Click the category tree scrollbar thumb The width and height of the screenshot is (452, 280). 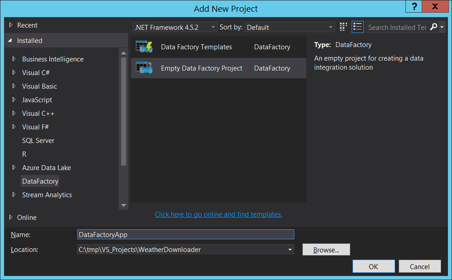124,112
